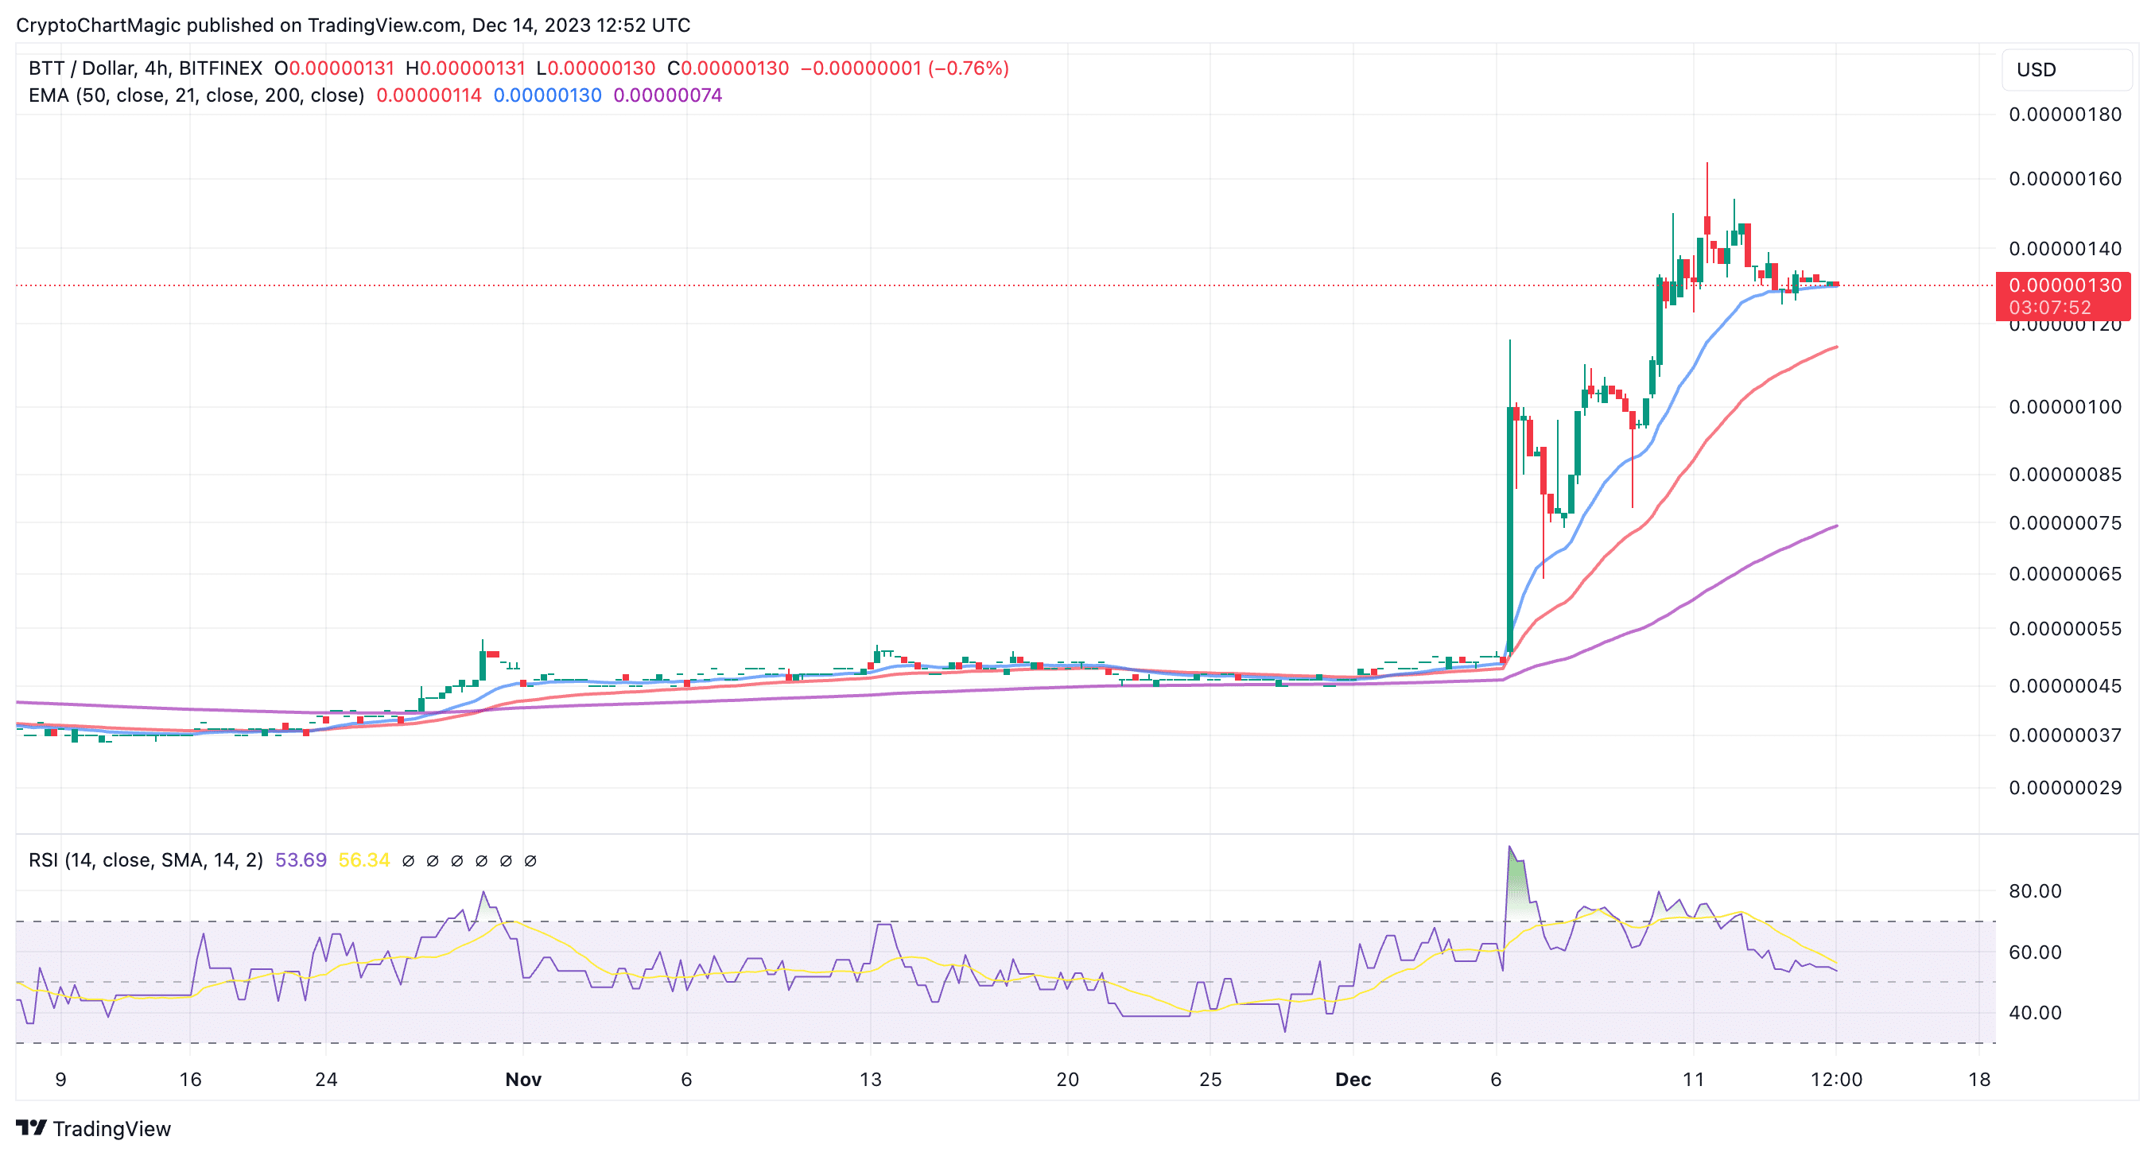This screenshot has height=1156, width=2155.
Task: Click date label 18 on time axis
Action: [1978, 1079]
